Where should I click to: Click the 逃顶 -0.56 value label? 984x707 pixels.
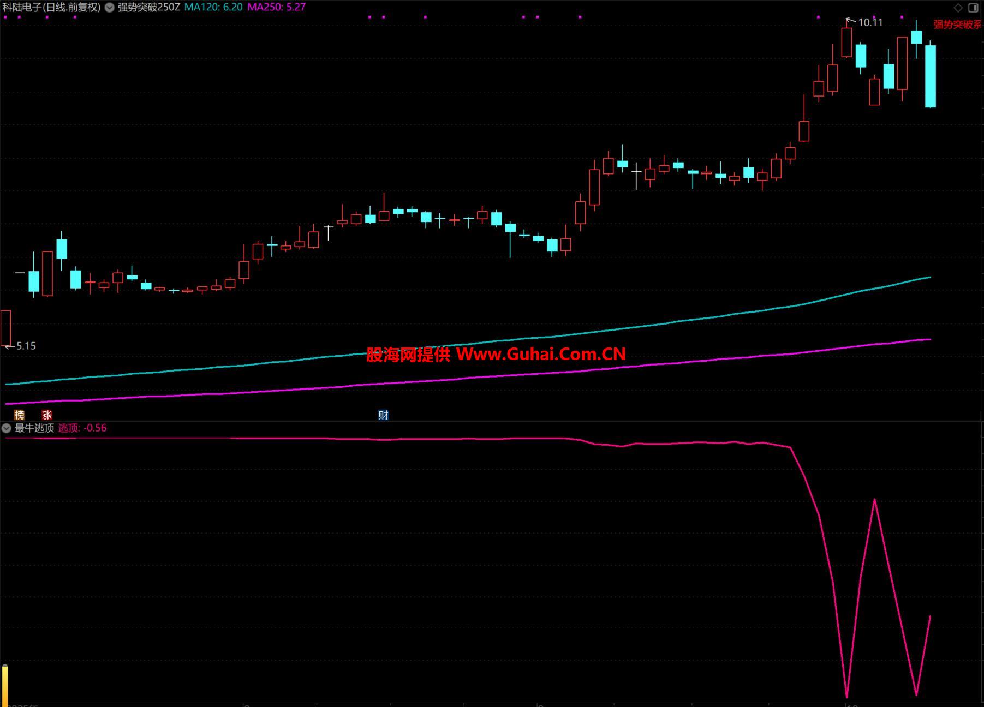pyautogui.click(x=82, y=428)
